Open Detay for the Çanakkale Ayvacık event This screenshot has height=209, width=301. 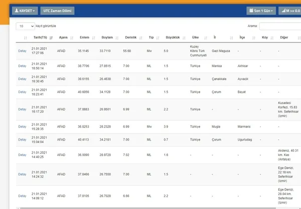coord(22,78)
